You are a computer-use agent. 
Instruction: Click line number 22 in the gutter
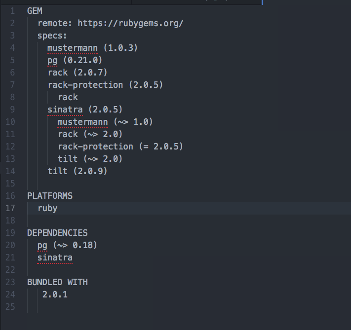10,270
